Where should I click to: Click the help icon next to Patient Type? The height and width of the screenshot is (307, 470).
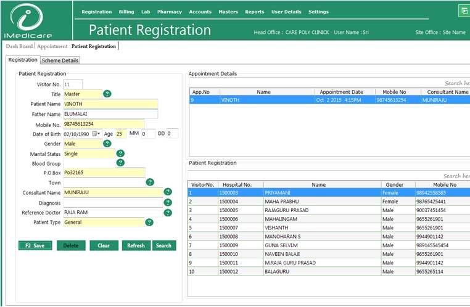(x=149, y=223)
